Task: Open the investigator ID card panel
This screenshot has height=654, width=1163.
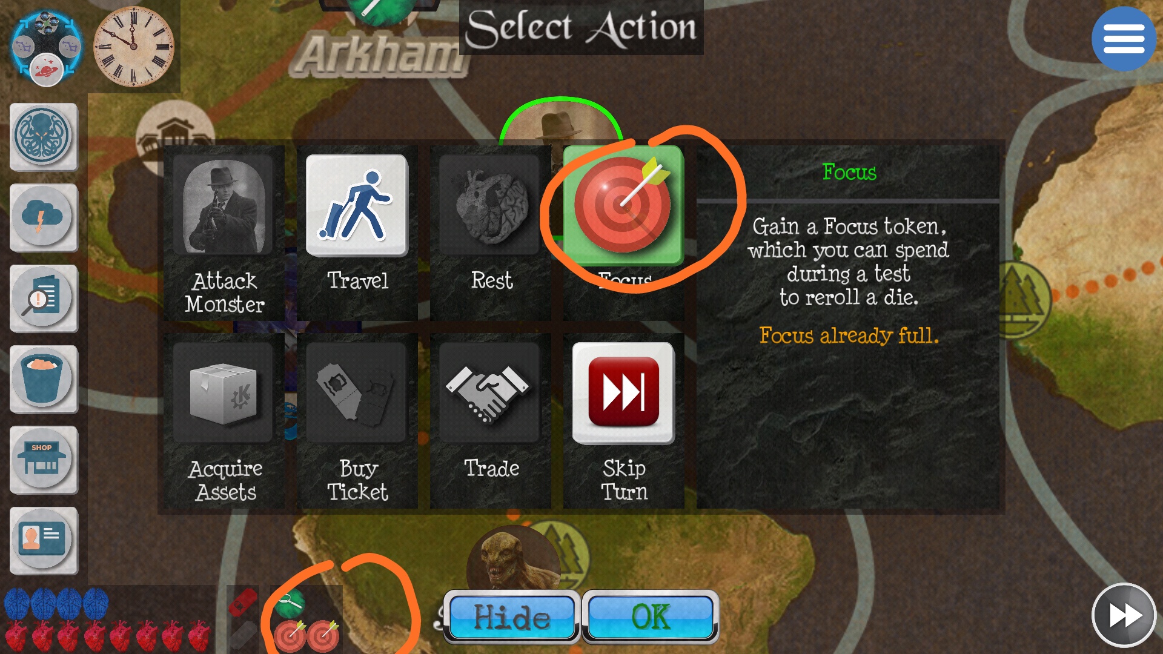Action: click(44, 540)
